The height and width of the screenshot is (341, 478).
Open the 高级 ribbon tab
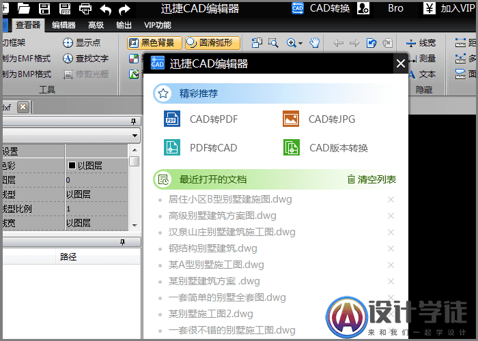tap(96, 25)
